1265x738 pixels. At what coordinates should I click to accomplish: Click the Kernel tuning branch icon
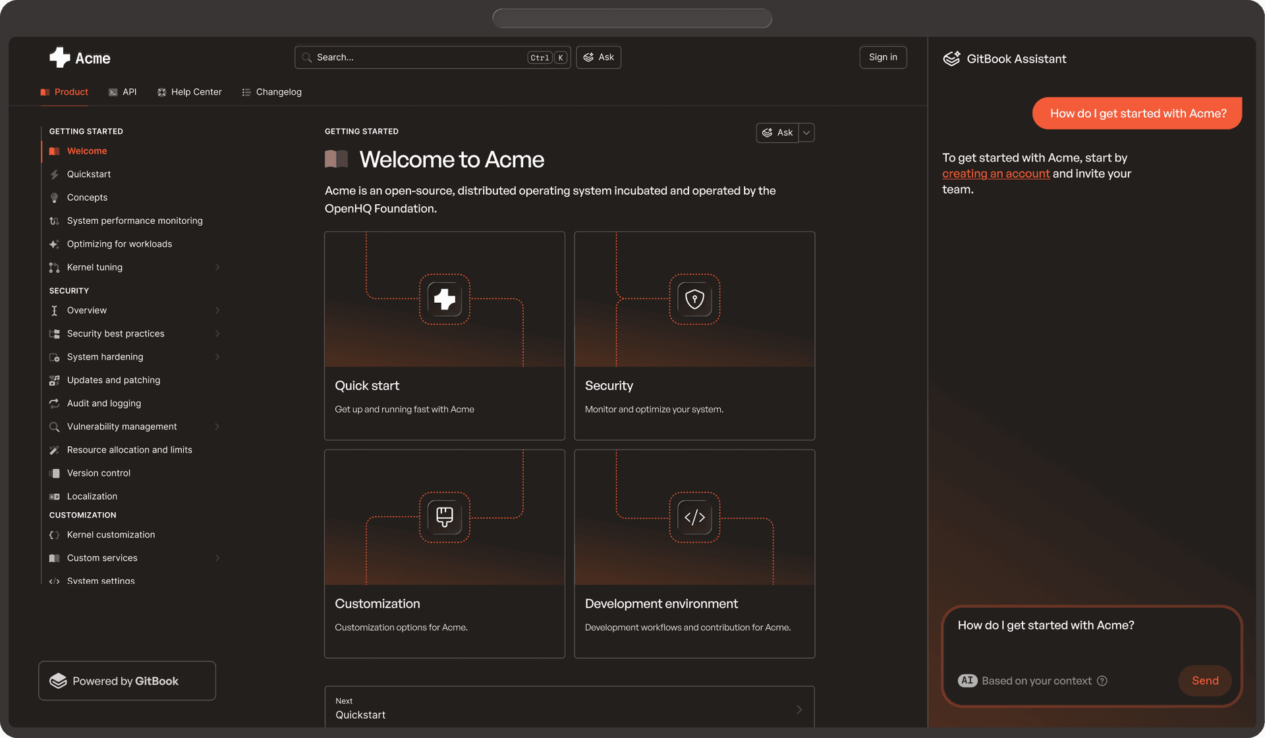[x=55, y=267]
